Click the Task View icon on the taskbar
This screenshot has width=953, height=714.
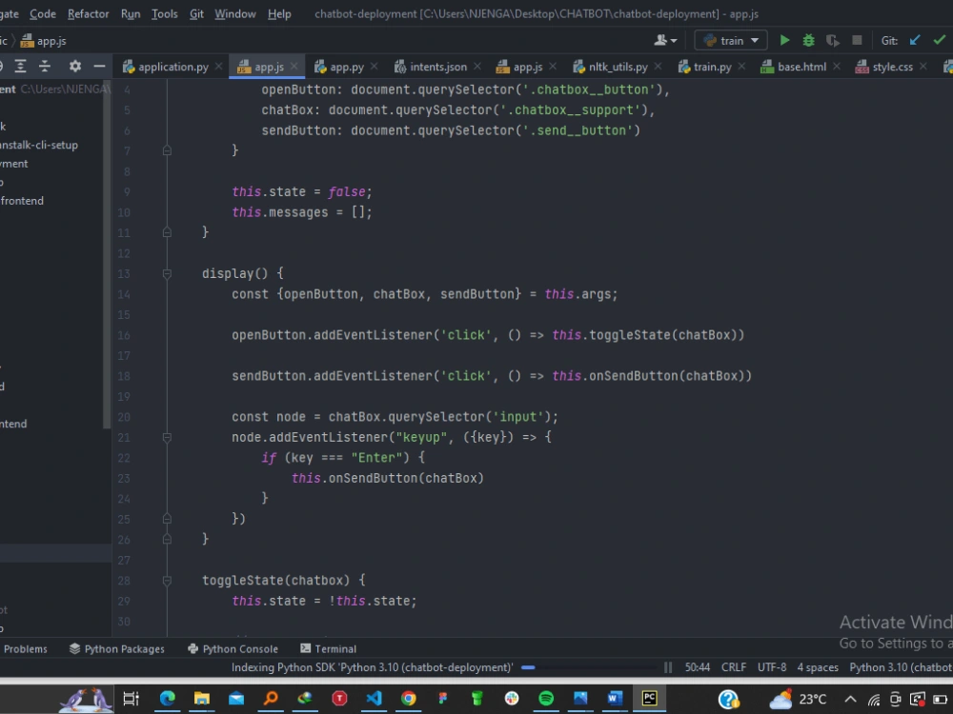(x=131, y=698)
